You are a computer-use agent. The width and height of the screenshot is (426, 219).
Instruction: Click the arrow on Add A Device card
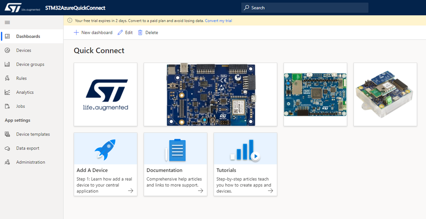pyautogui.click(x=130, y=191)
